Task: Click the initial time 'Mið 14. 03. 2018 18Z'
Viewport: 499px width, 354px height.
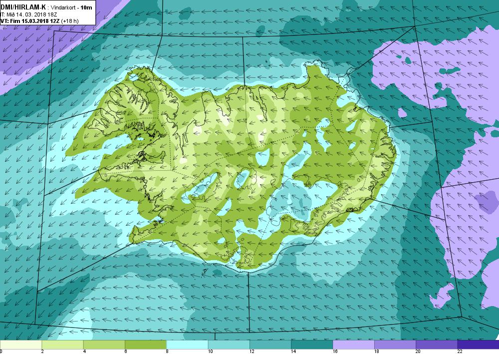Action: point(32,14)
